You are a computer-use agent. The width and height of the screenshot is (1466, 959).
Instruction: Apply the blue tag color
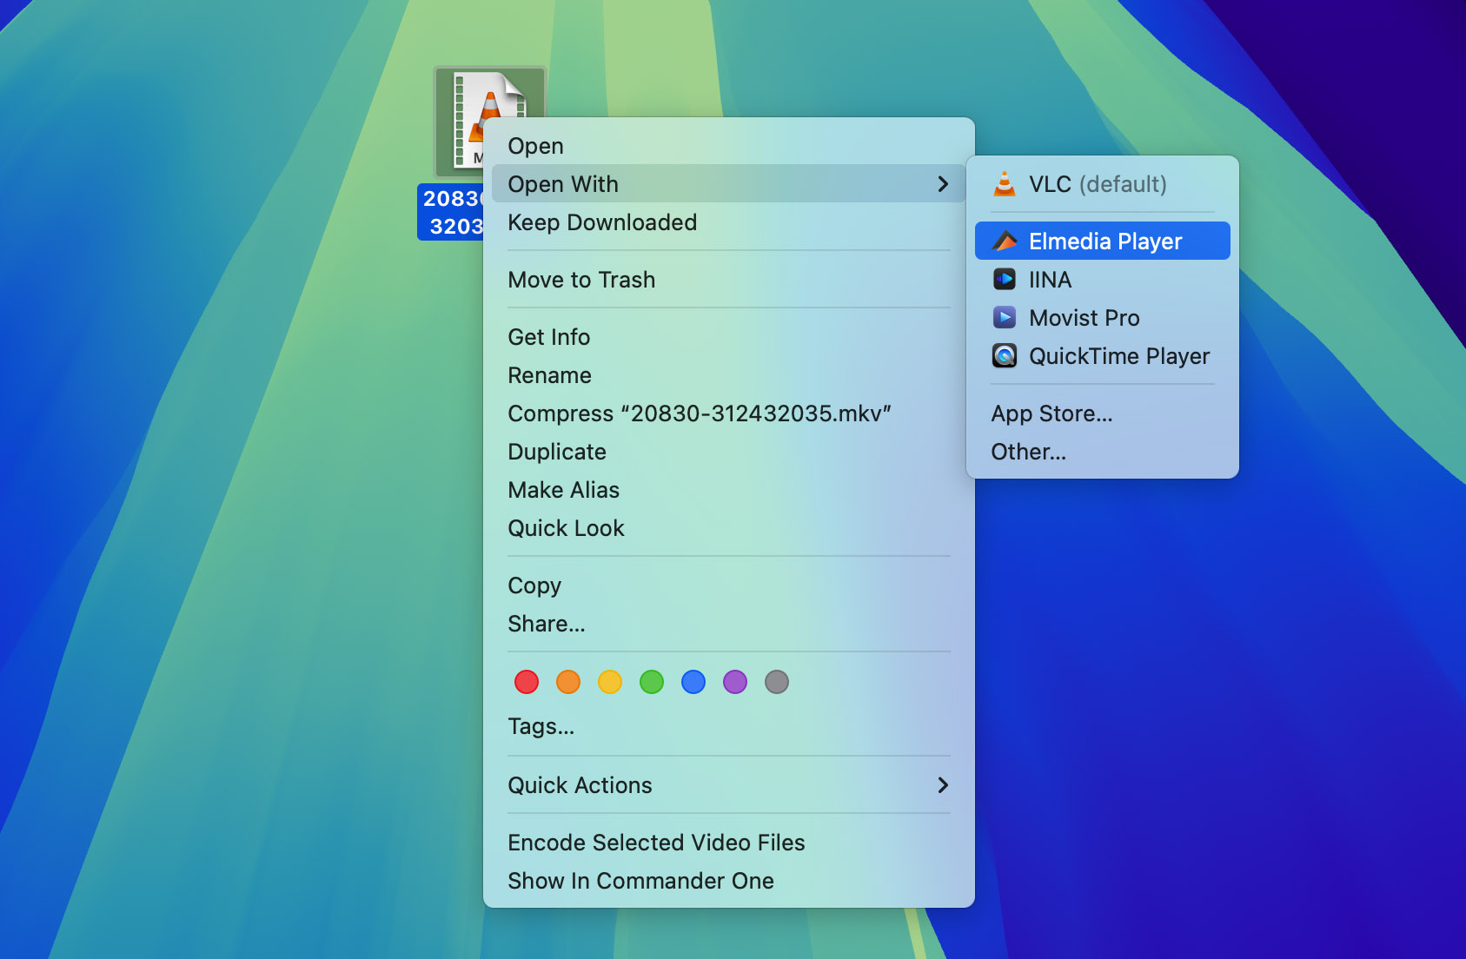tap(693, 682)
